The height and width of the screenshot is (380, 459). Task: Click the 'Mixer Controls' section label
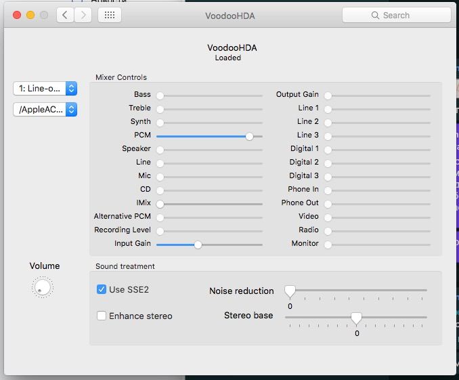tap(121, 77)
